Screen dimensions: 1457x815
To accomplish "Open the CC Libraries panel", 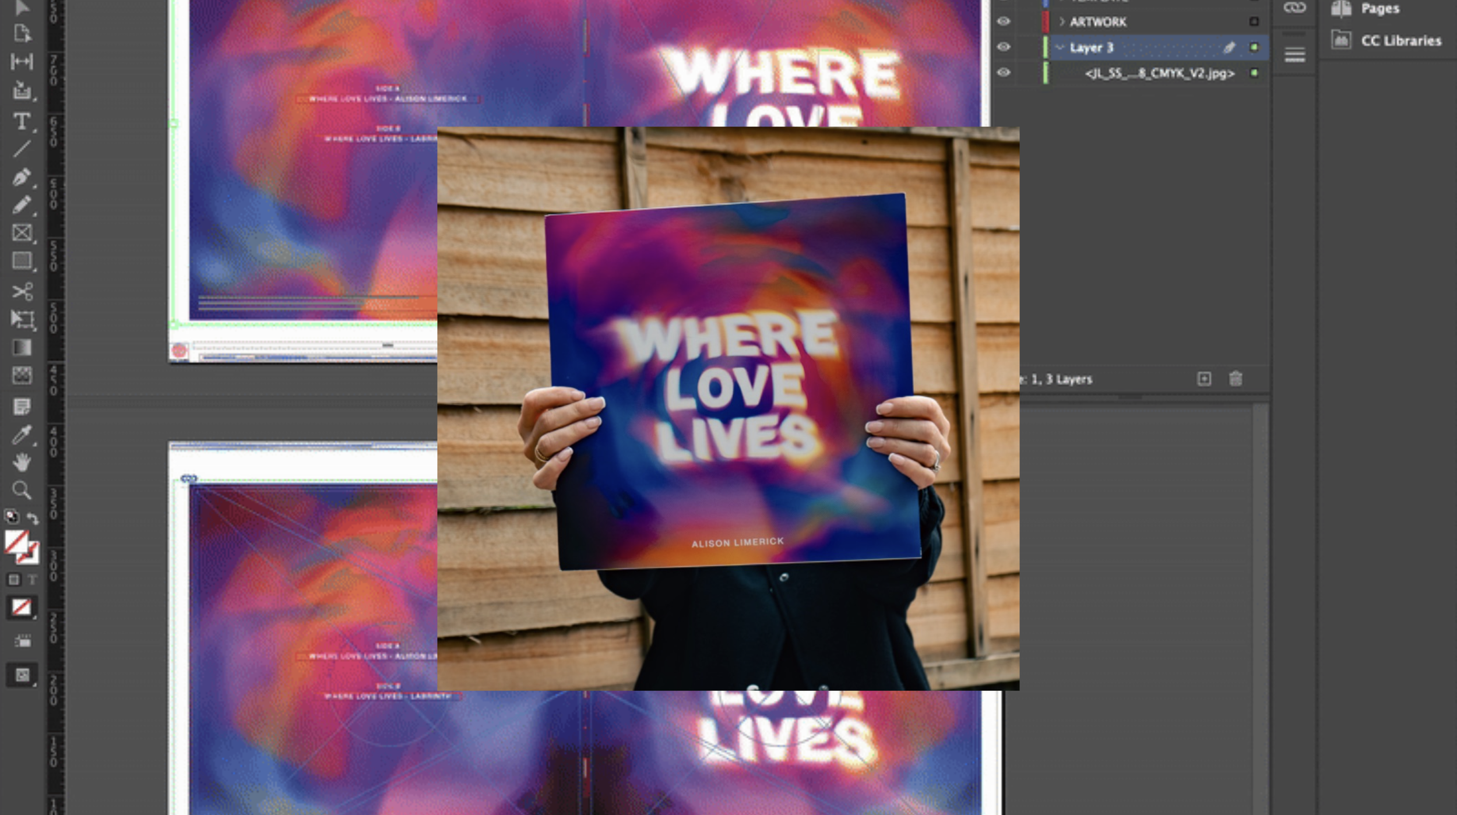I will point(1386,40).
